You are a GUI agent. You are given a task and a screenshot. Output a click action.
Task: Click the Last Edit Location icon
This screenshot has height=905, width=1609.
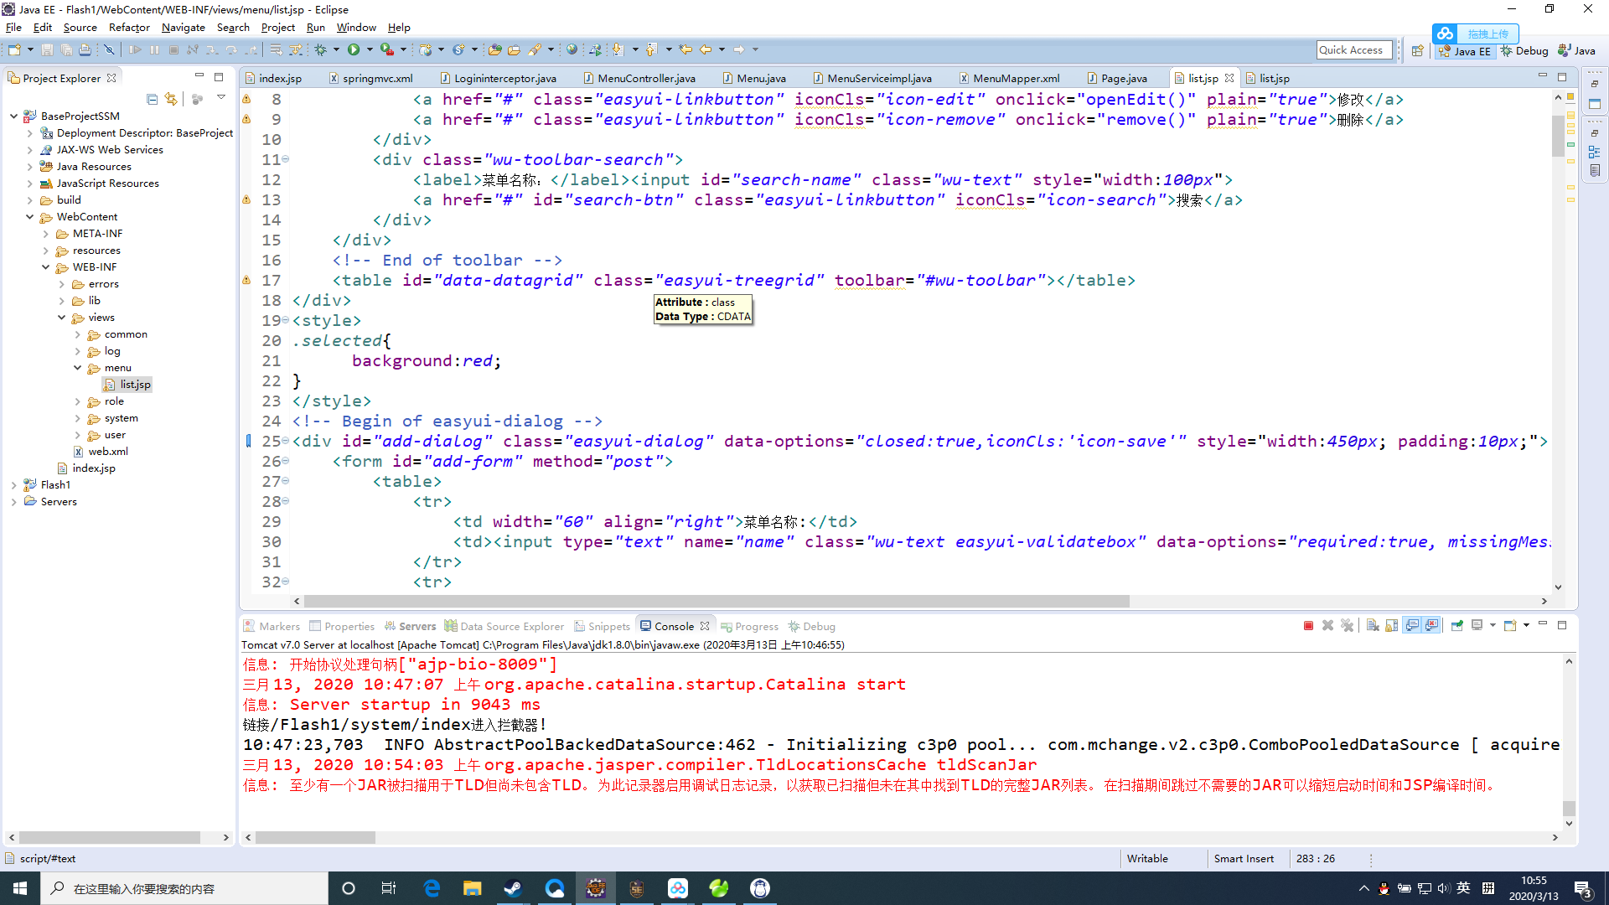(686, 50)
